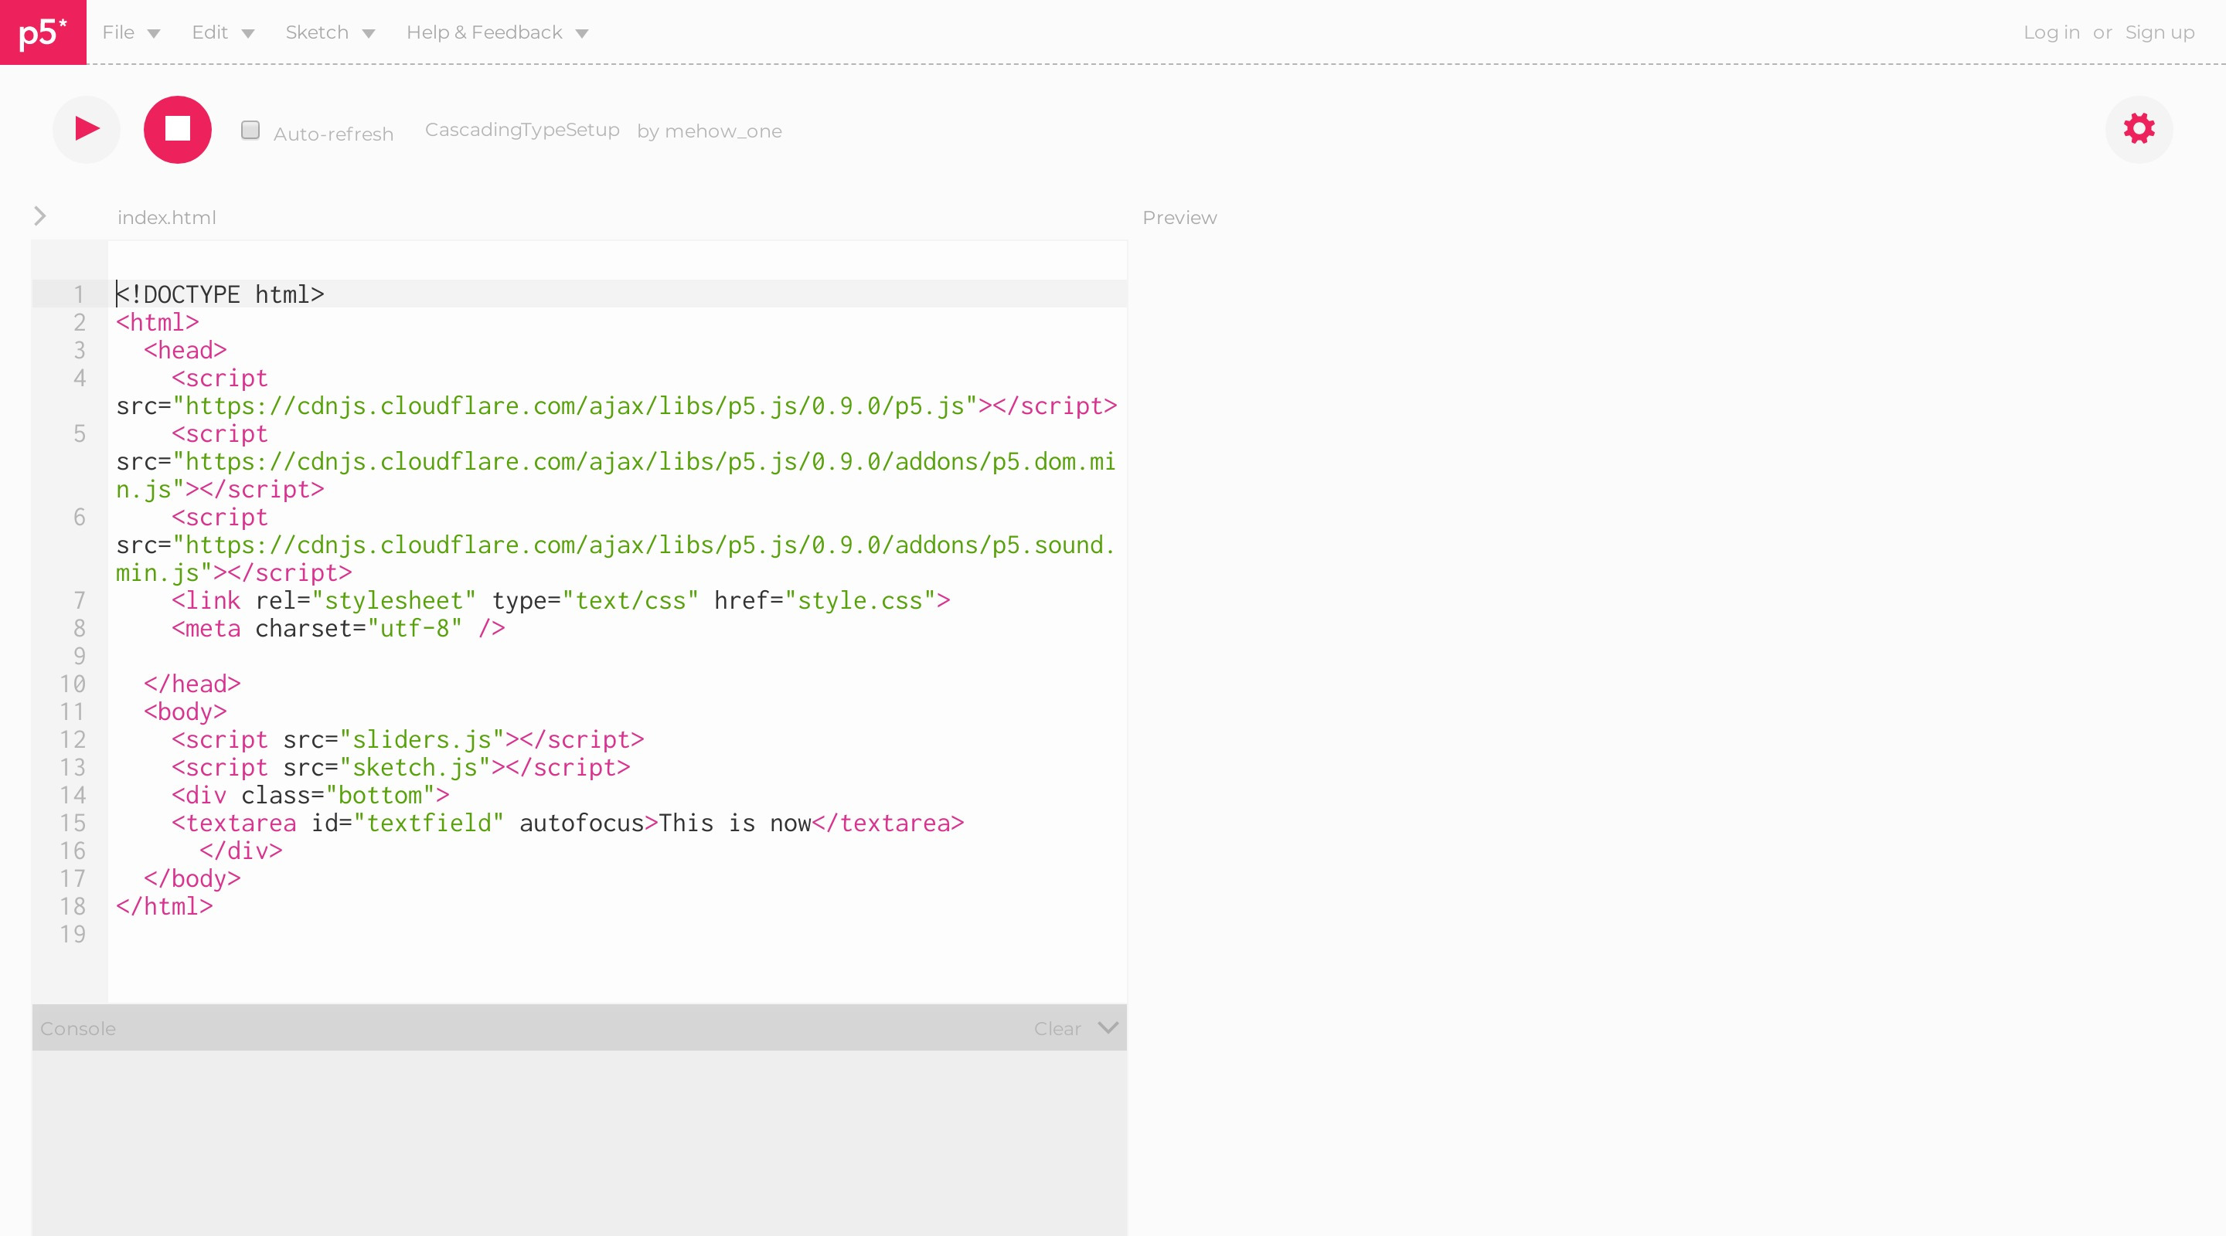The width and height of the screenshot is (2226, 1236).
Task: Click the p5 logo icon
Action: click(x=43, y=32)
